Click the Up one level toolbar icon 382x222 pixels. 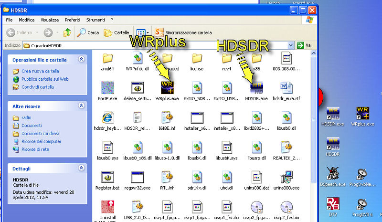pyautogui.click(x=67, y=32)
